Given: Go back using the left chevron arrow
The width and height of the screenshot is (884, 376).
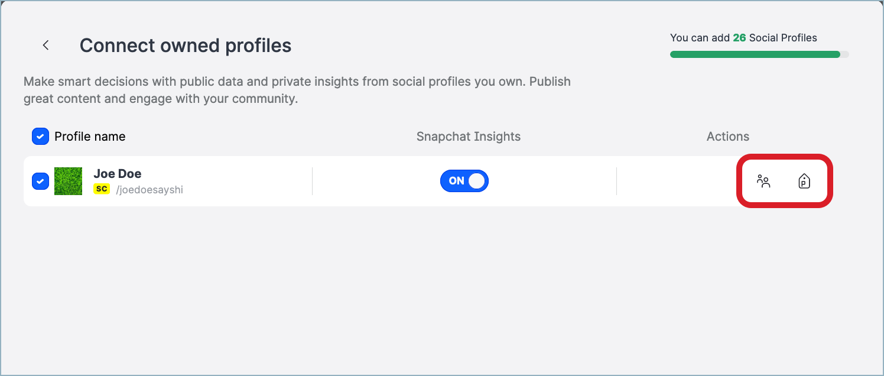Looking at the screenshot, I should [x=45, y=46].
